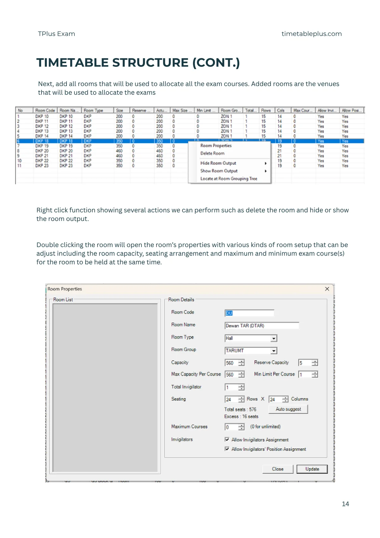The width and height of the screenshot is (380, 538).
Task: Click the Update button
Action: pyautogui.click(x=312, y=469)
